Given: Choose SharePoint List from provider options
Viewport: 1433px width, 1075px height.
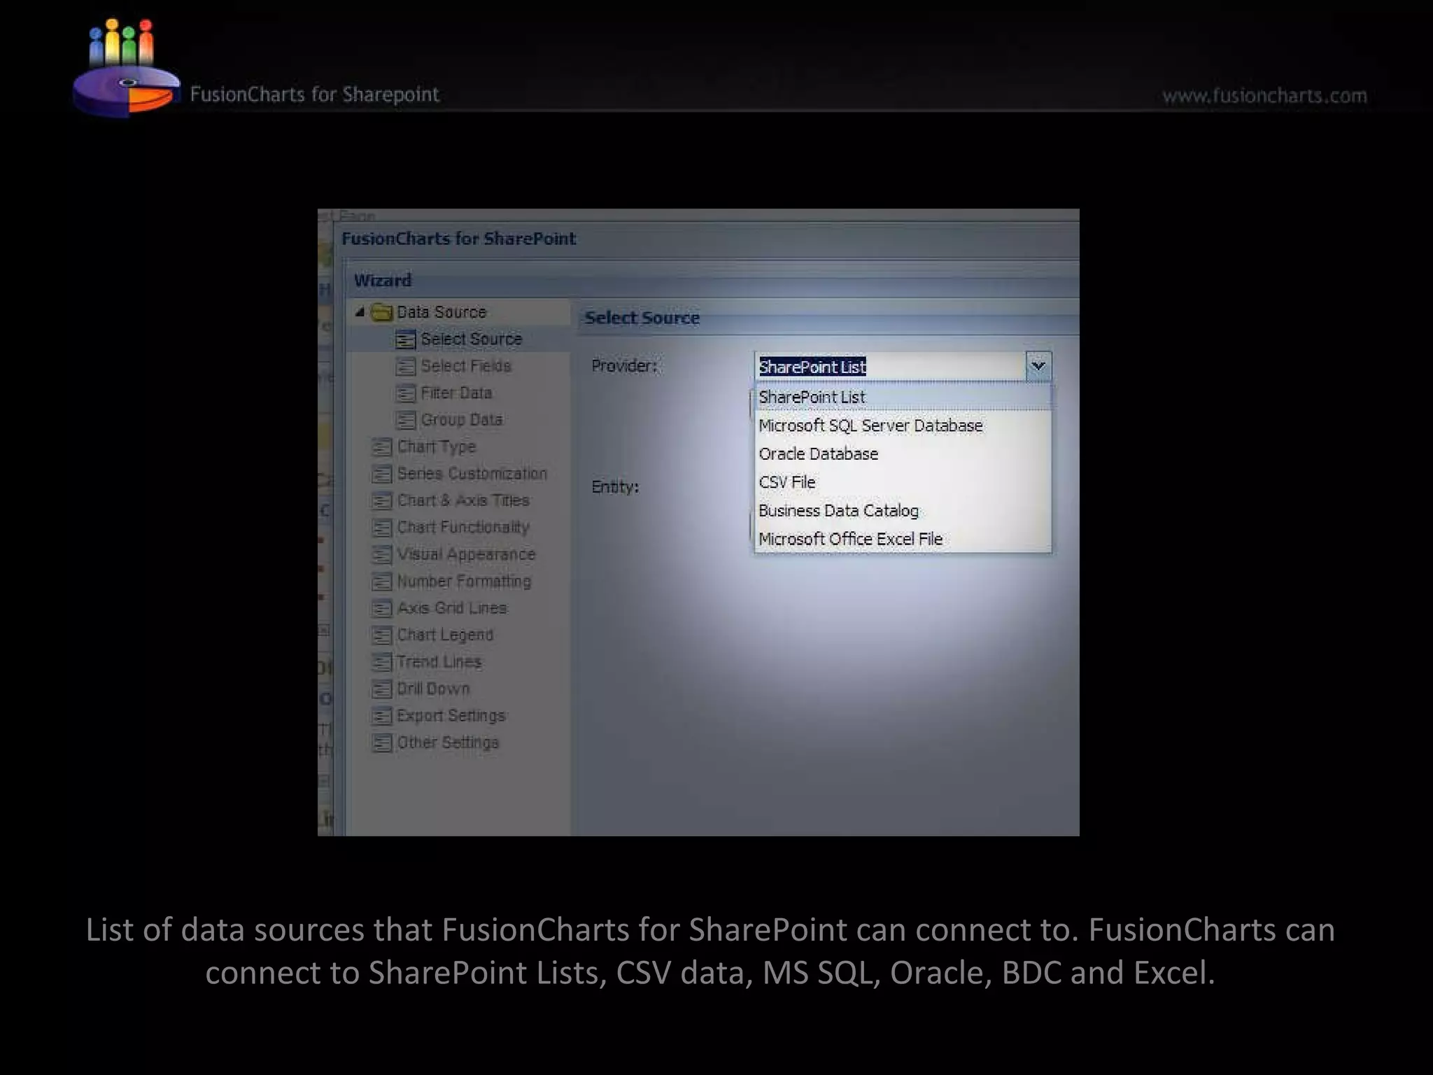Looking at the screenshot, I should point(903,397).
